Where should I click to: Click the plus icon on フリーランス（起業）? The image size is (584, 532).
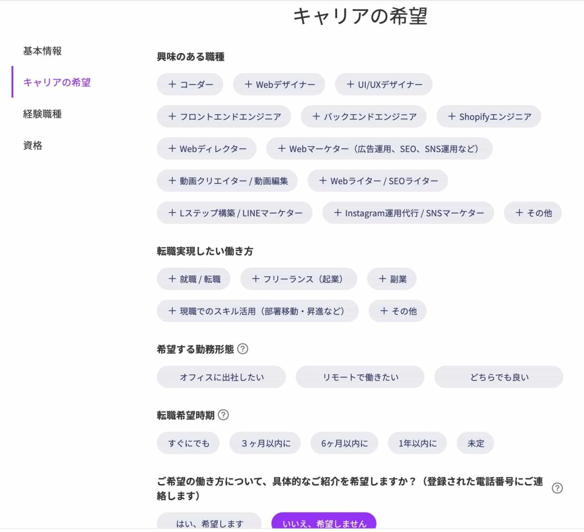coord(257,279)
